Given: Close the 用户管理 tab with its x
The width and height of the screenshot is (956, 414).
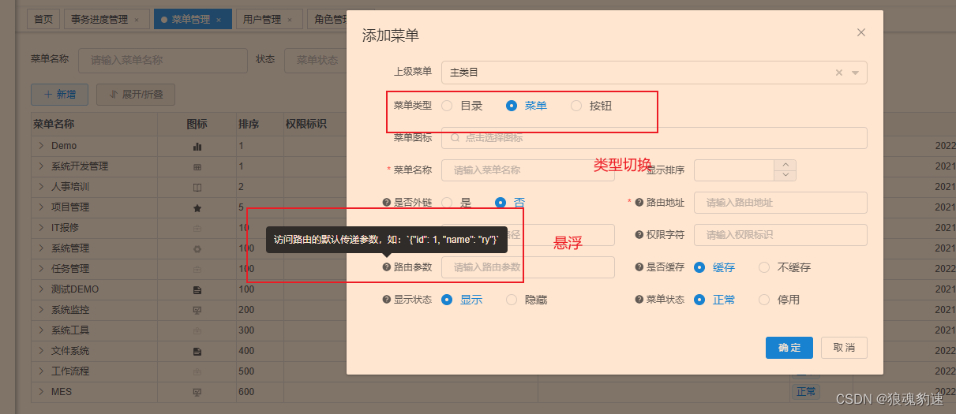Looking at the screenshot, I should (290, 20).
